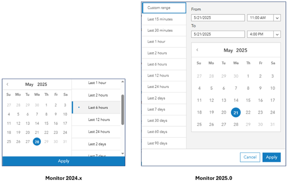Click May month label in Monitor 2024.x calendar
The height and width of the screenshot is (187, 288).
coord(29,84)
